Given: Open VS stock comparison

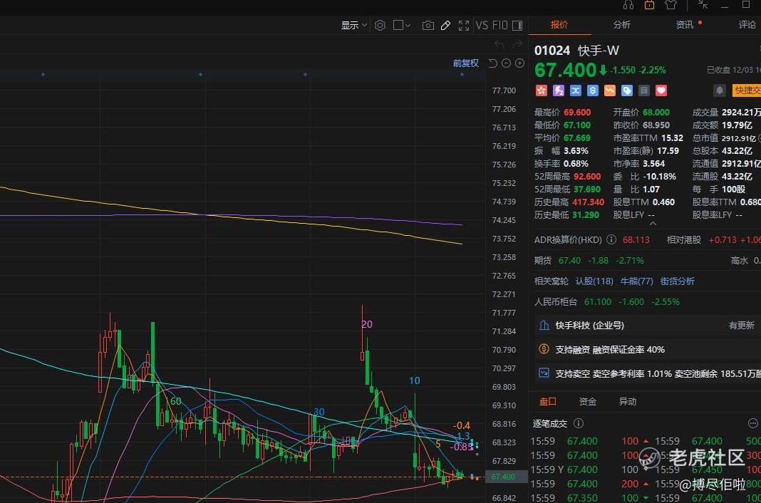Looking at the screenshot, I should tap(482, 25).
